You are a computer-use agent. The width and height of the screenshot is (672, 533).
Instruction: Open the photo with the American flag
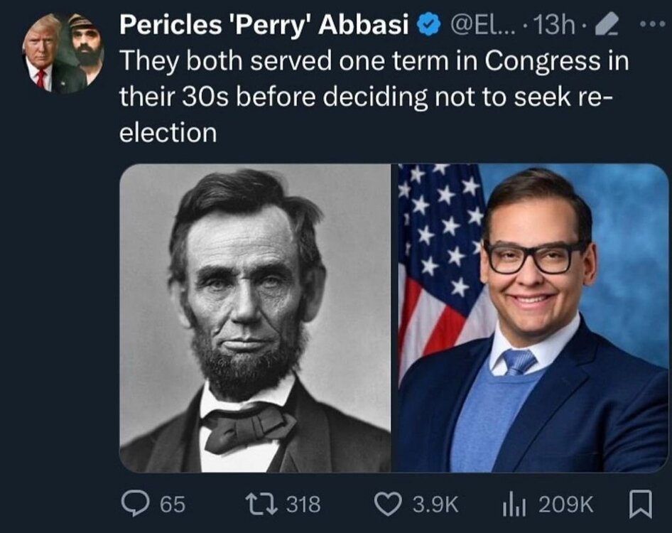pyautogui.click(x=533, y=318)
